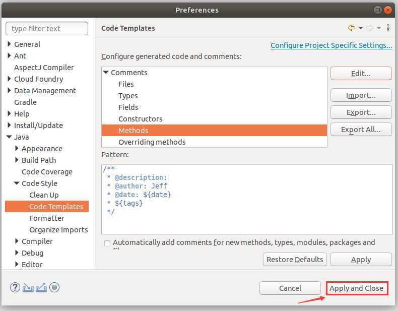Open the three-dot view menu
The height and width of the screenshot is (311, 398).
(388, 28)
